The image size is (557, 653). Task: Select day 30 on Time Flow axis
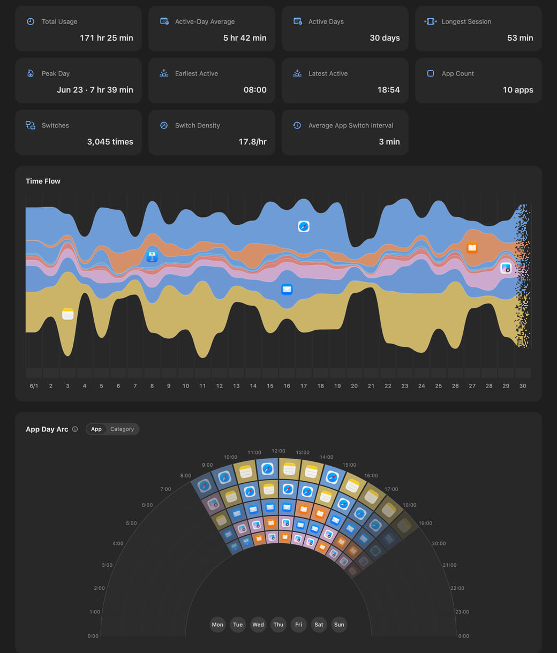(x=523, y=386)
